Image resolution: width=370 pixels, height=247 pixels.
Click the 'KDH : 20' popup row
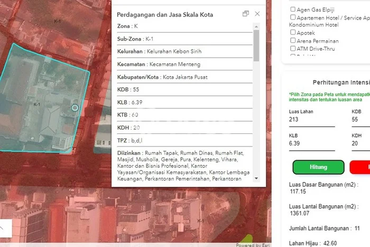pyautogui.click(x=184, y=127)
